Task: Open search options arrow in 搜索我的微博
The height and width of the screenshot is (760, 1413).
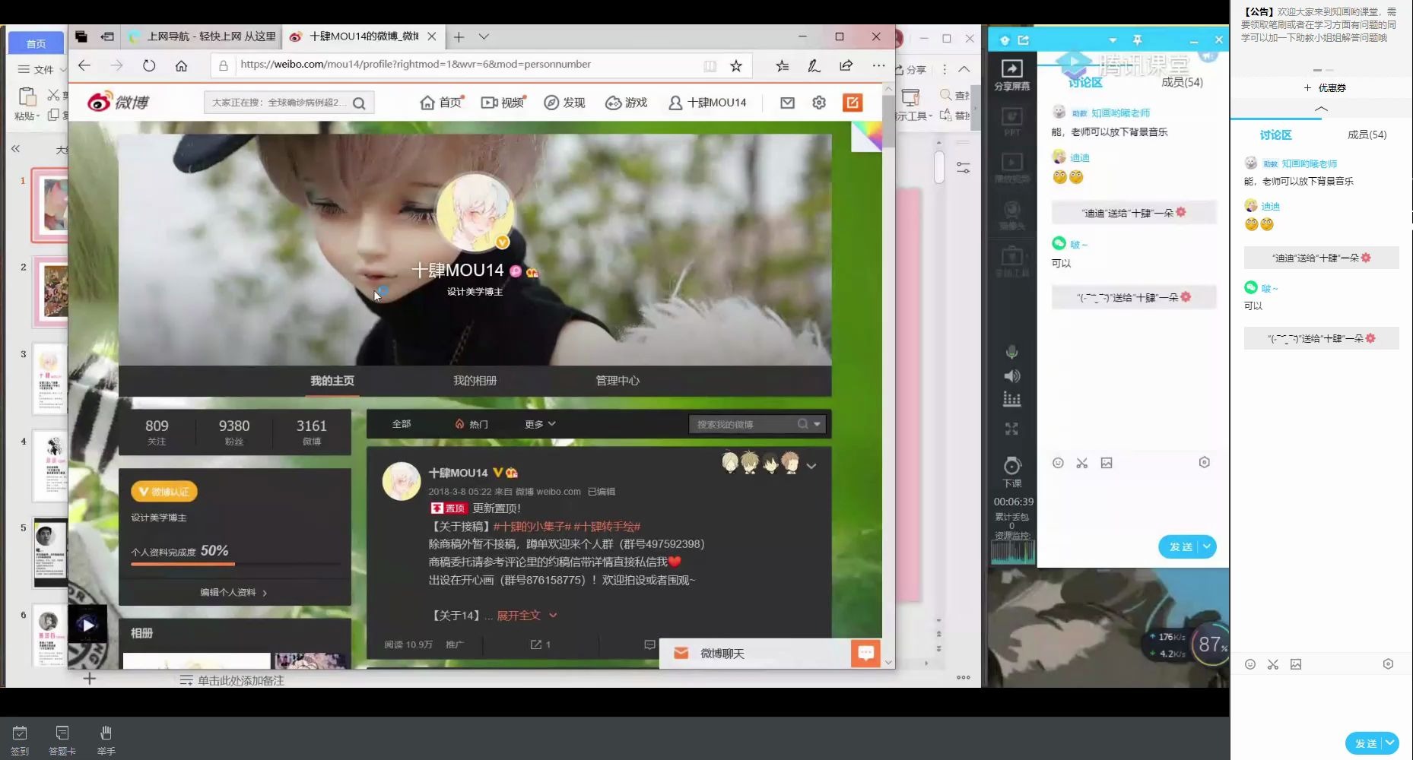Action: pyautogui.click(x=818, y=424)
